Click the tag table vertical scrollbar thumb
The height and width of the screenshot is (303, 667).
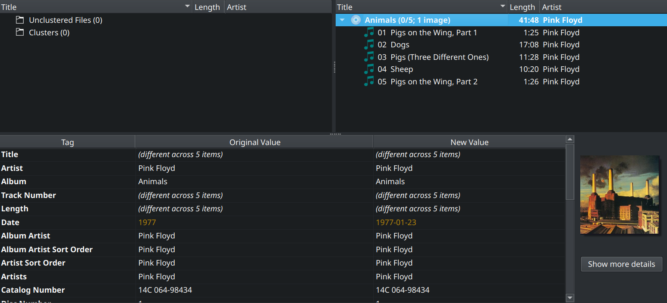point(570,172)
